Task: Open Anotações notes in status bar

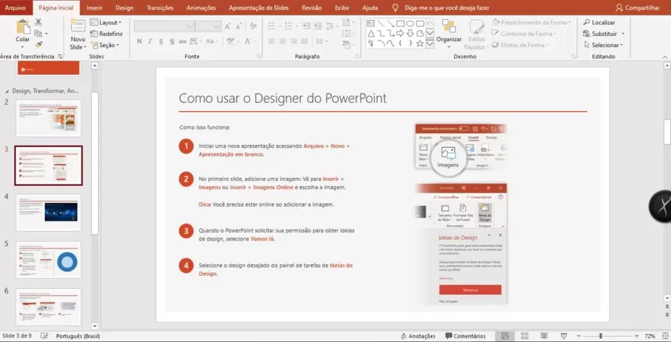Action: [x=418, y=336]
